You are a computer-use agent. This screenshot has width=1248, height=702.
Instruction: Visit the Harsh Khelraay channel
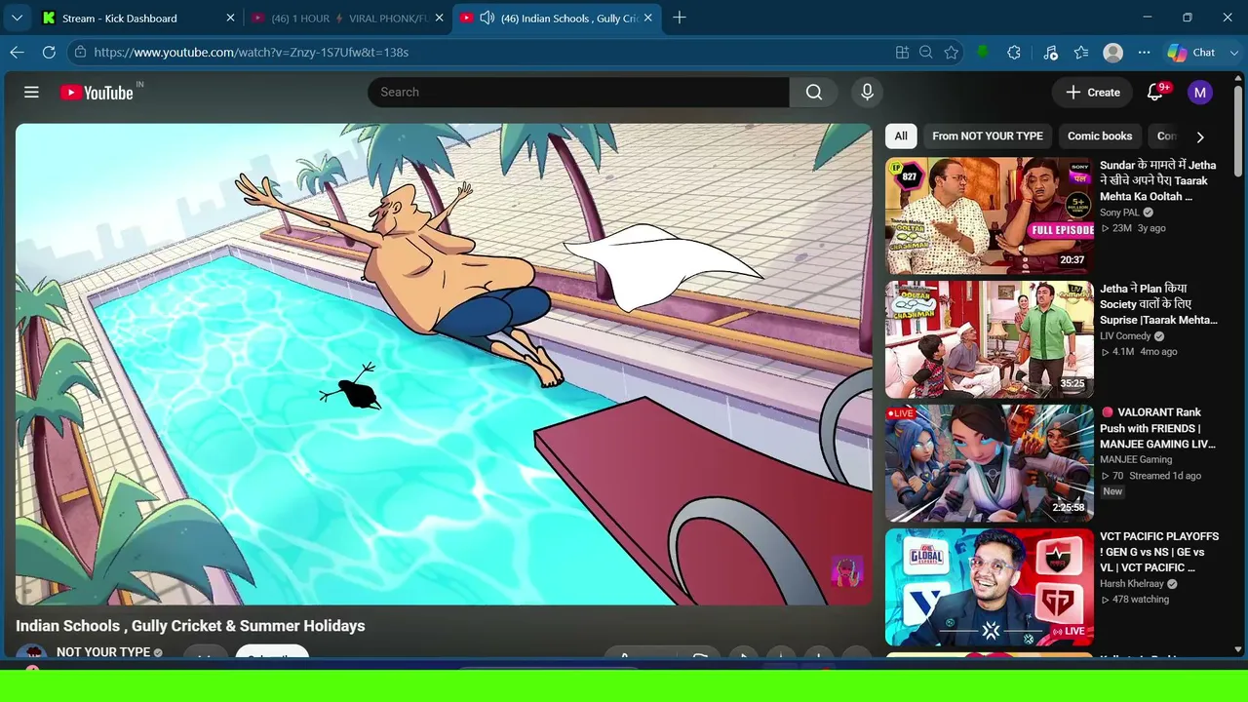(x=1132, y=584)
